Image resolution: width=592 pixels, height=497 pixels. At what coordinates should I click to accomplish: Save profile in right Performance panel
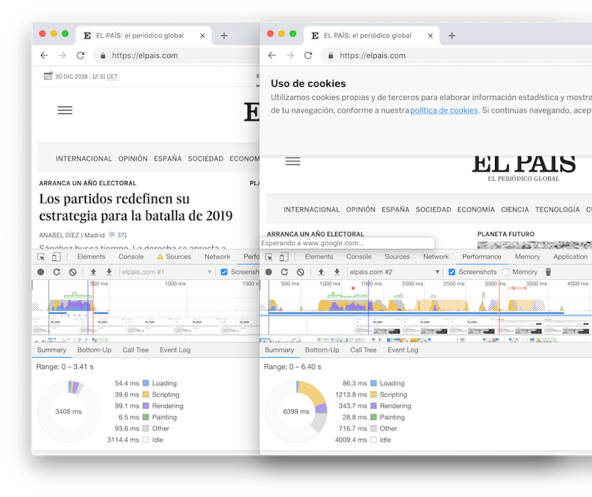tap(337, 272)
